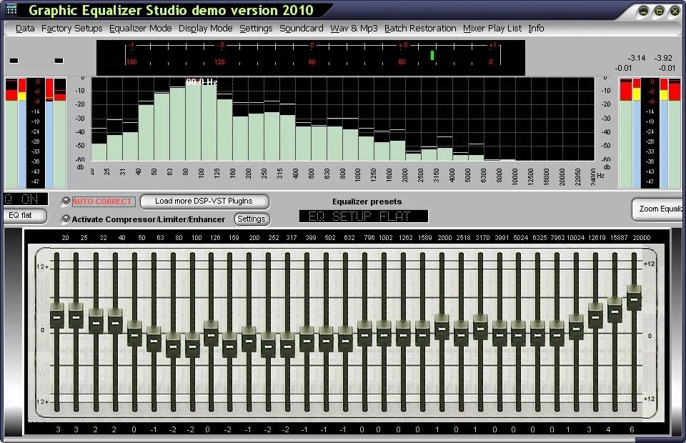Open the Factory Setups menu

(x=71, y=29)
